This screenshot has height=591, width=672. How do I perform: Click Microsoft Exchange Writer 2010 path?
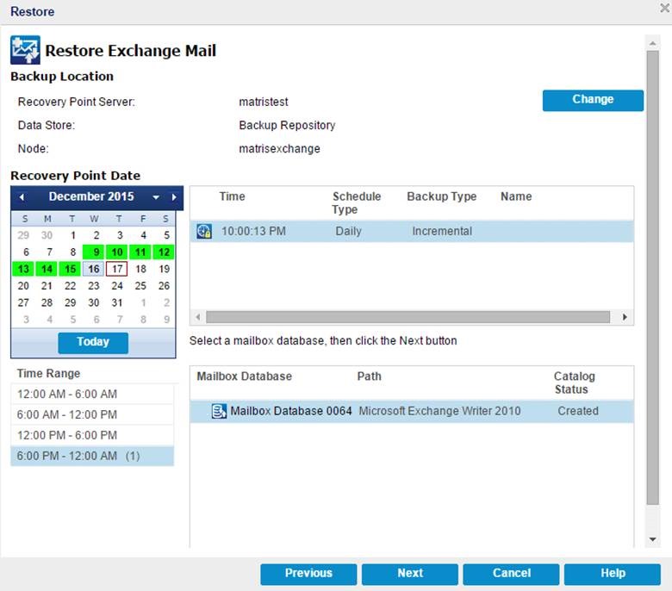[439, 411]
